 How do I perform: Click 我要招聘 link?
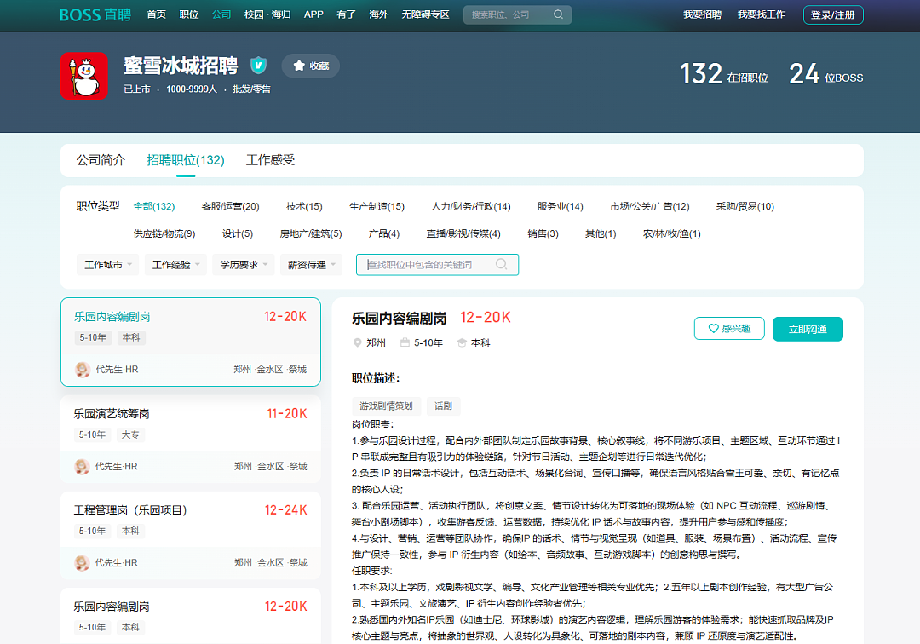(x=702, y=14)
